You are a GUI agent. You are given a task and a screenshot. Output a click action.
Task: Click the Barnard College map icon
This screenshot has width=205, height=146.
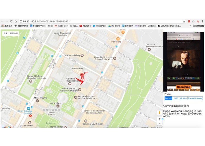31,81
